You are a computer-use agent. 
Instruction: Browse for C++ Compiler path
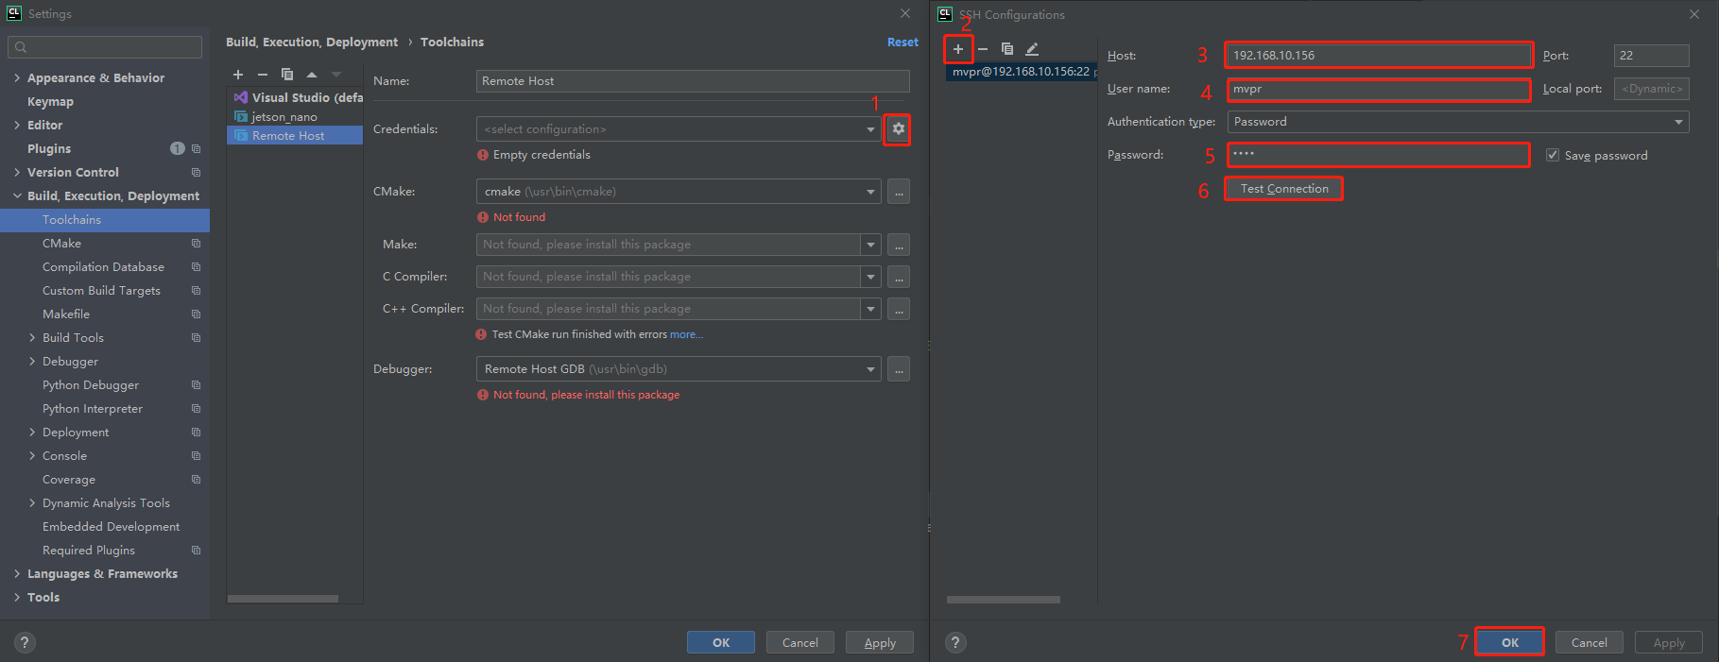pos(899,309)
